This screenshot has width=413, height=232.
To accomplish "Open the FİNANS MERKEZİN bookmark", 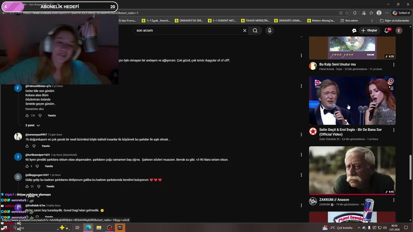I will point(255,21).
